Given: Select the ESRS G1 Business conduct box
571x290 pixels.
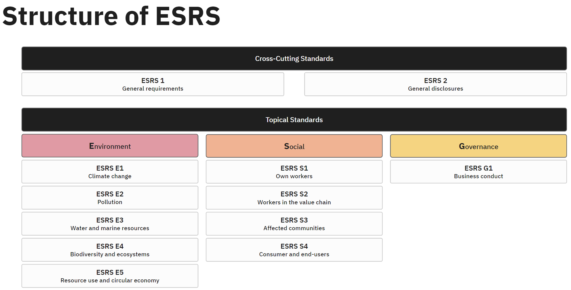Looking at the screenshot, I should pos(478,172).
